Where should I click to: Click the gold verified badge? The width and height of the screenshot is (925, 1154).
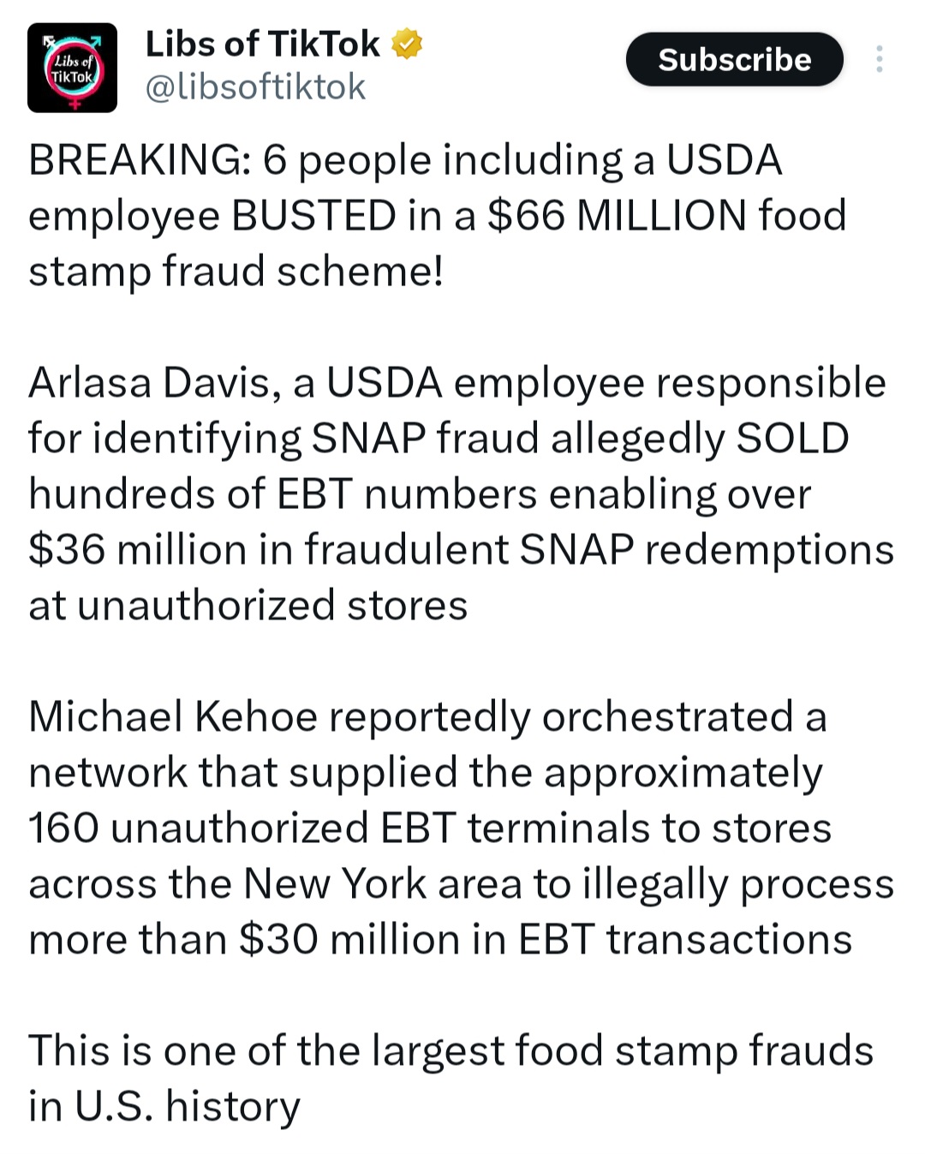click(x=407, y=44)
